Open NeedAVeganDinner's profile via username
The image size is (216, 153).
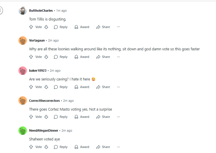[x=44, y=130]
